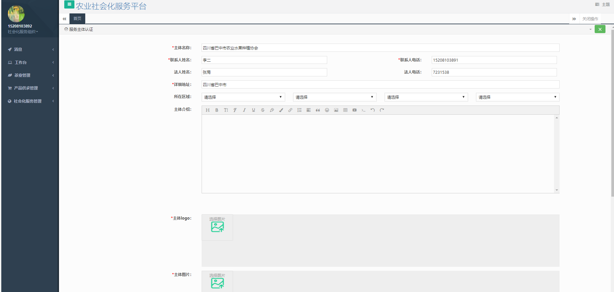Open the fourth 所在区域 region dropdown
Image resolution: width=614 pixels, height=292 pixels.
coord(517,97)
